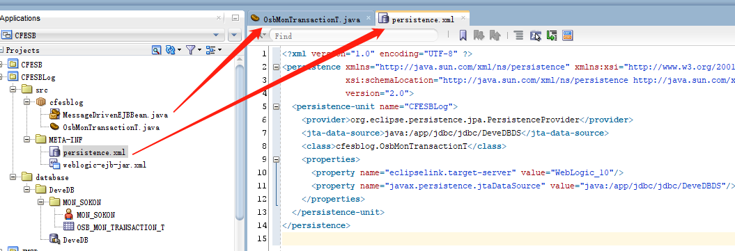Switch to persistence.xml editor tab
This screenshot has width=735, height=251.
tap(422, 19)
